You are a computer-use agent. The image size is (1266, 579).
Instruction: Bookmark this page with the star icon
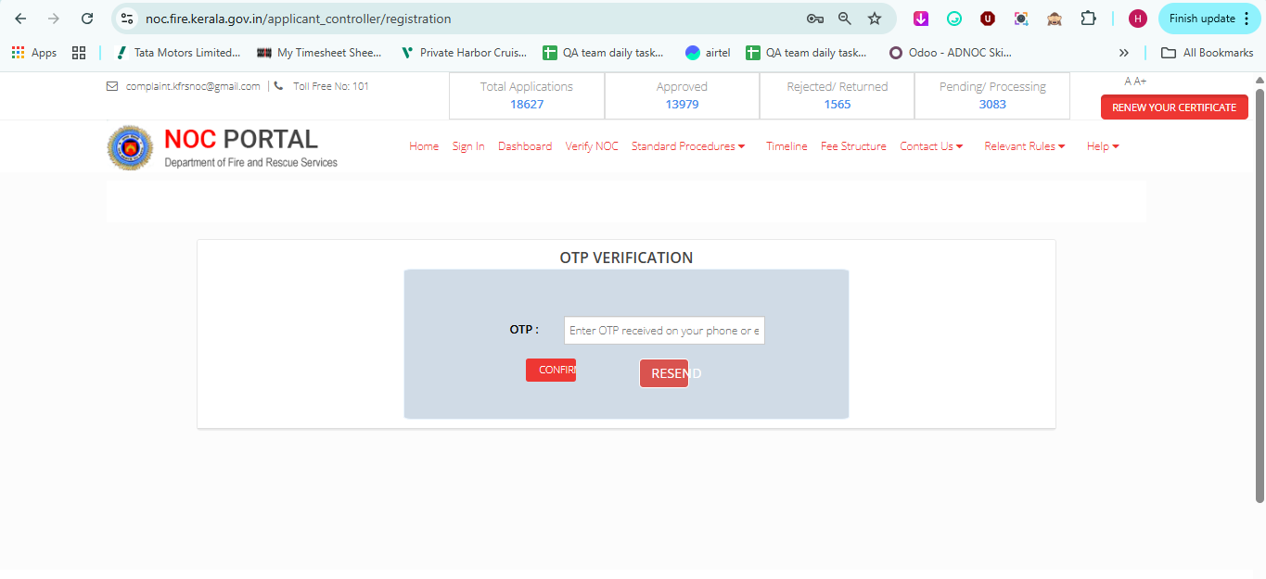coord(874,19)
